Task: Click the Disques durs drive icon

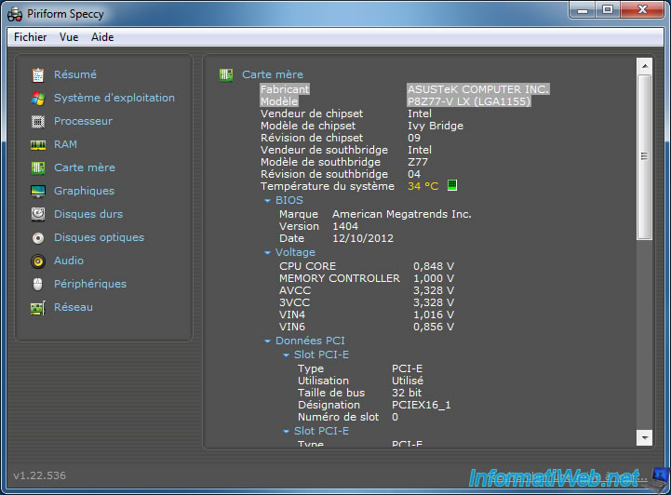Action: click(38, 214)
